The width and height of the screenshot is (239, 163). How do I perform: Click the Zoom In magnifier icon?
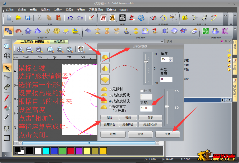click(x=20, y=50)
